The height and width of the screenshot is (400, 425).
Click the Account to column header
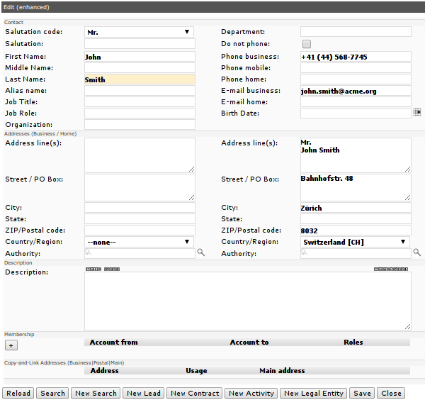click(249, 342)
